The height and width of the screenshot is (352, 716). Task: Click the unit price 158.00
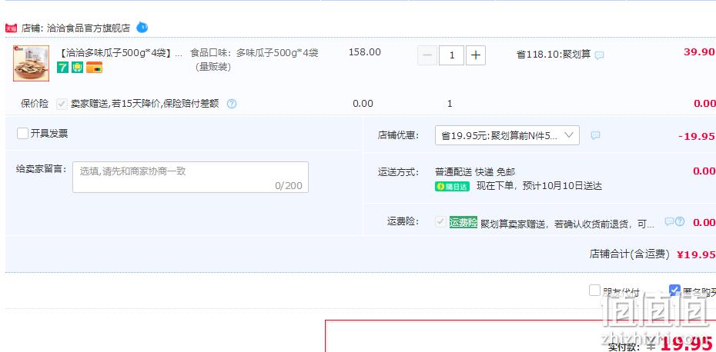(365, 52)
